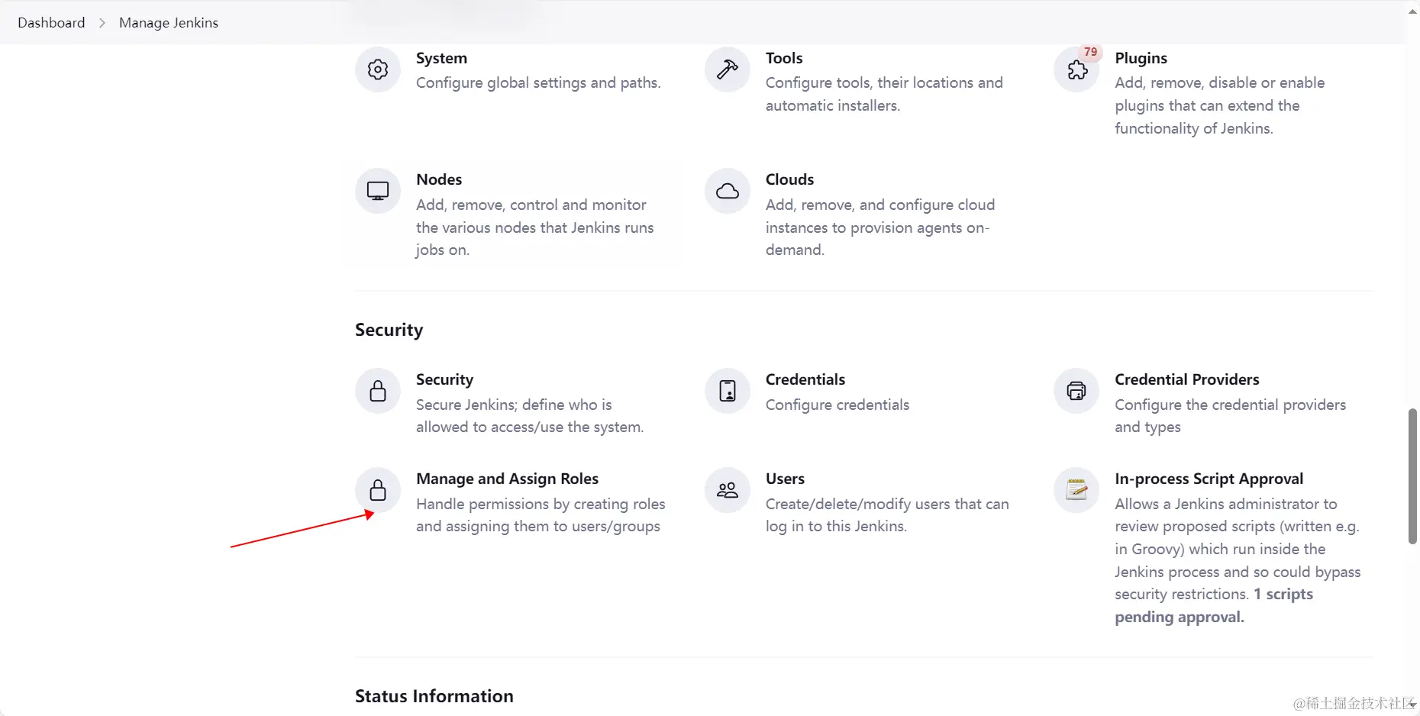Click the Manage Jenkins breadcrumb

coord(169,23)
